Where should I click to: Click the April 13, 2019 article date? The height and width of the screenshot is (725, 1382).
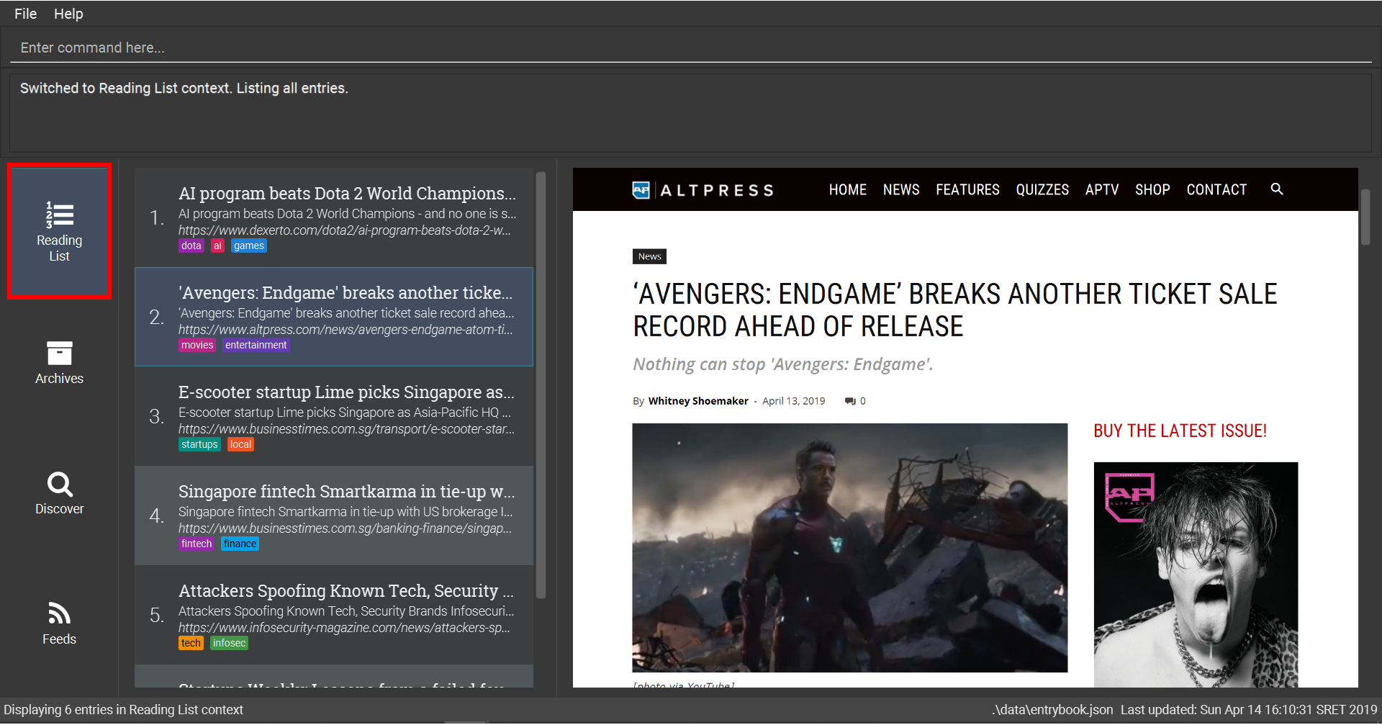(793, 401)
